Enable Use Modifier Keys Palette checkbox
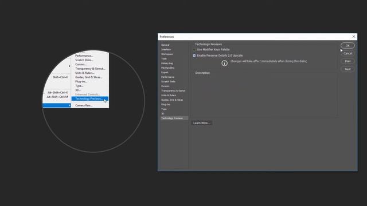This screenshot has width=367, height=206. tap(194, 50)
